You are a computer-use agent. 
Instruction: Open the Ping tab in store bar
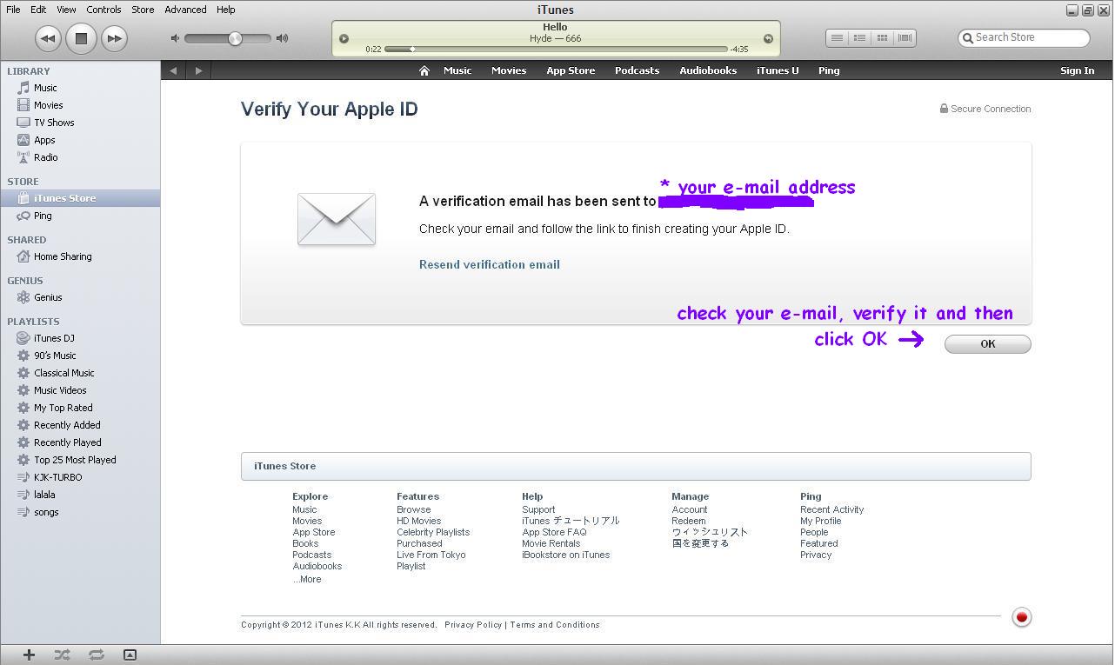829,70
